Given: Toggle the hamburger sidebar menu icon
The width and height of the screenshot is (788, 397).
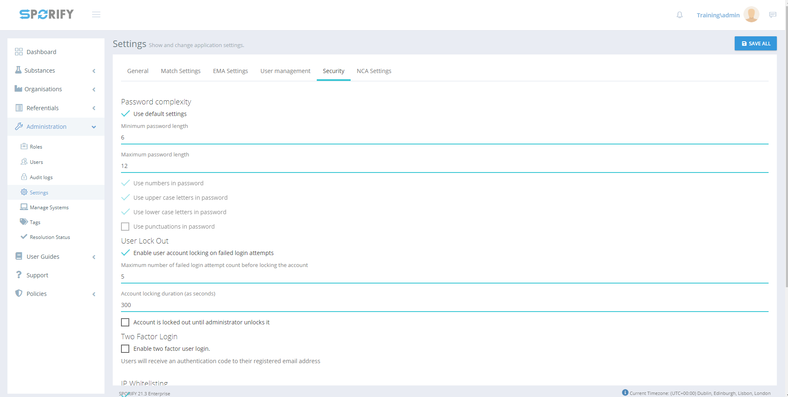Looking at the screenshot, I should click(x=96, y=15).
